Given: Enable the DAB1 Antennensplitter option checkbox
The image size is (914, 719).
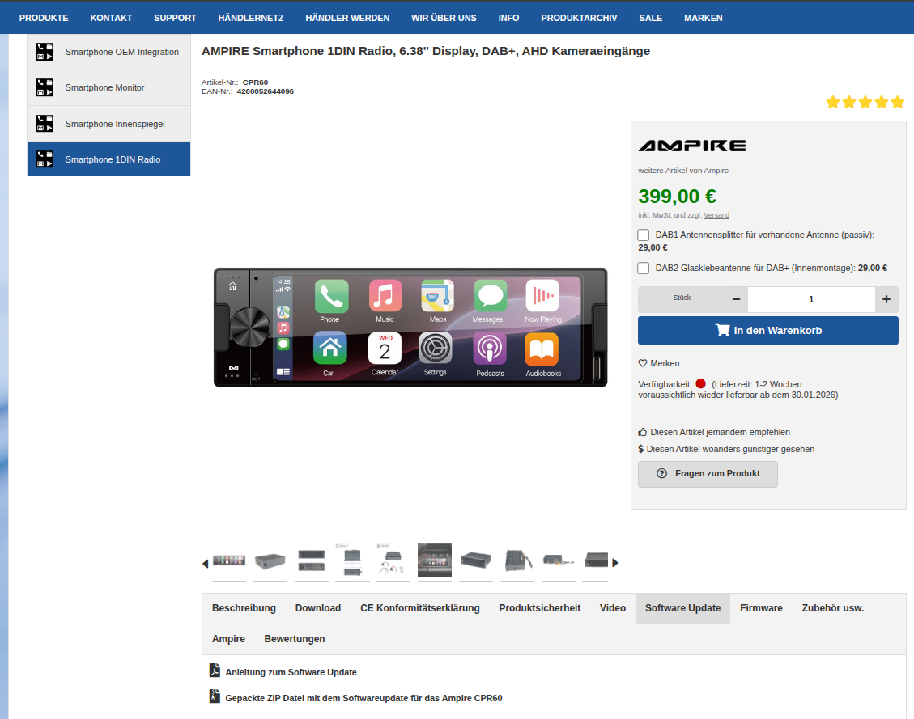Looking at the screenshot, I should (644, 235).
